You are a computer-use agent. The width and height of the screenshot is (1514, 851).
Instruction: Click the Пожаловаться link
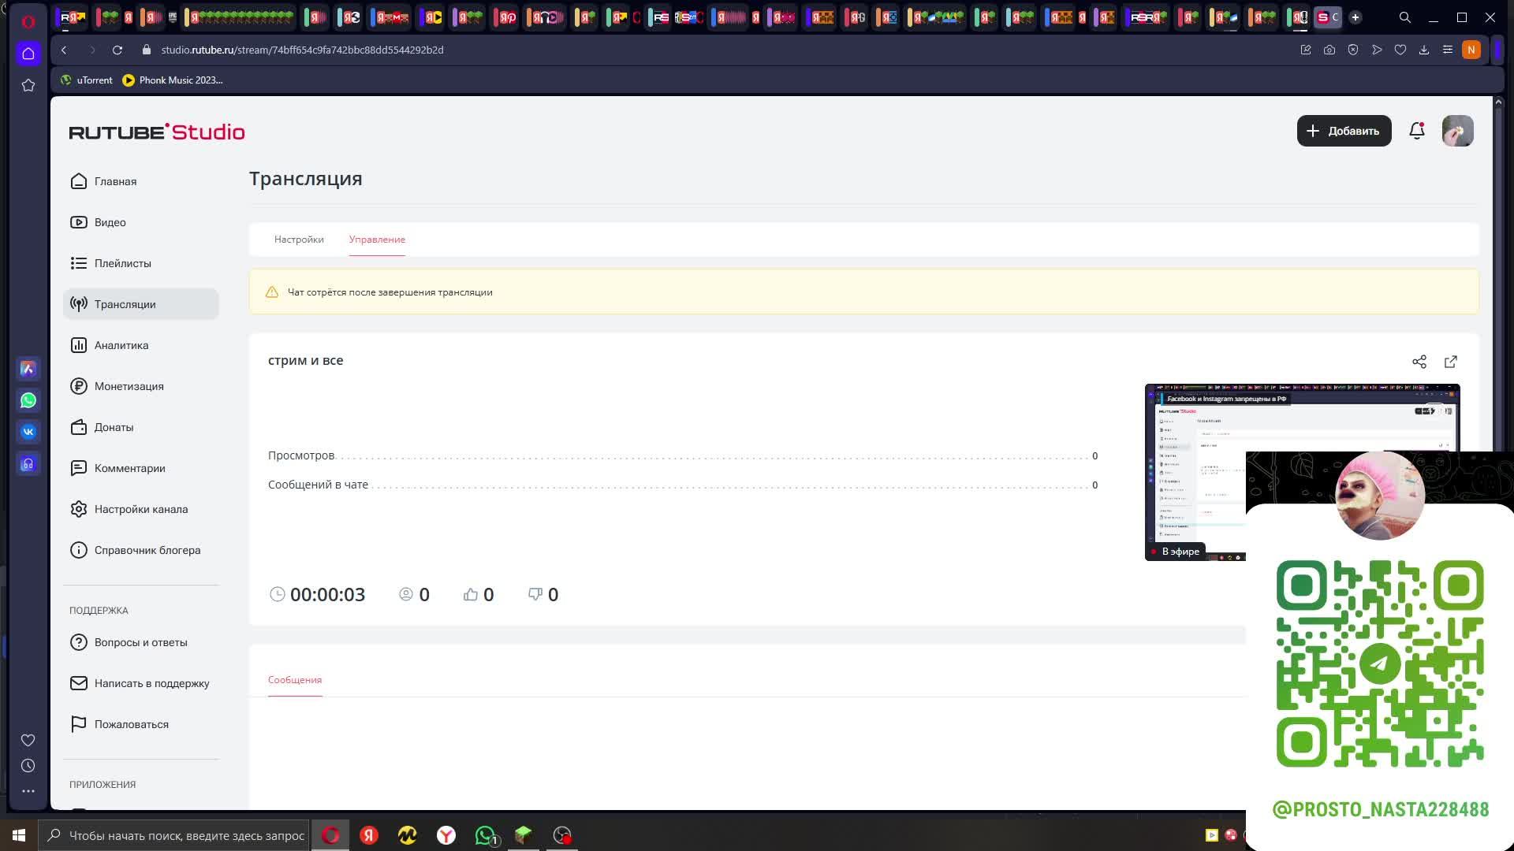[x=119, y=724]
